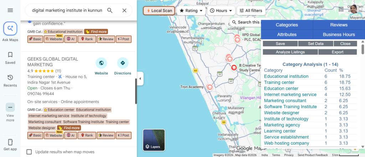Switch to Attributes tab
The width and height of the screenshot is (365, 157).
click(x=287, y=35)
